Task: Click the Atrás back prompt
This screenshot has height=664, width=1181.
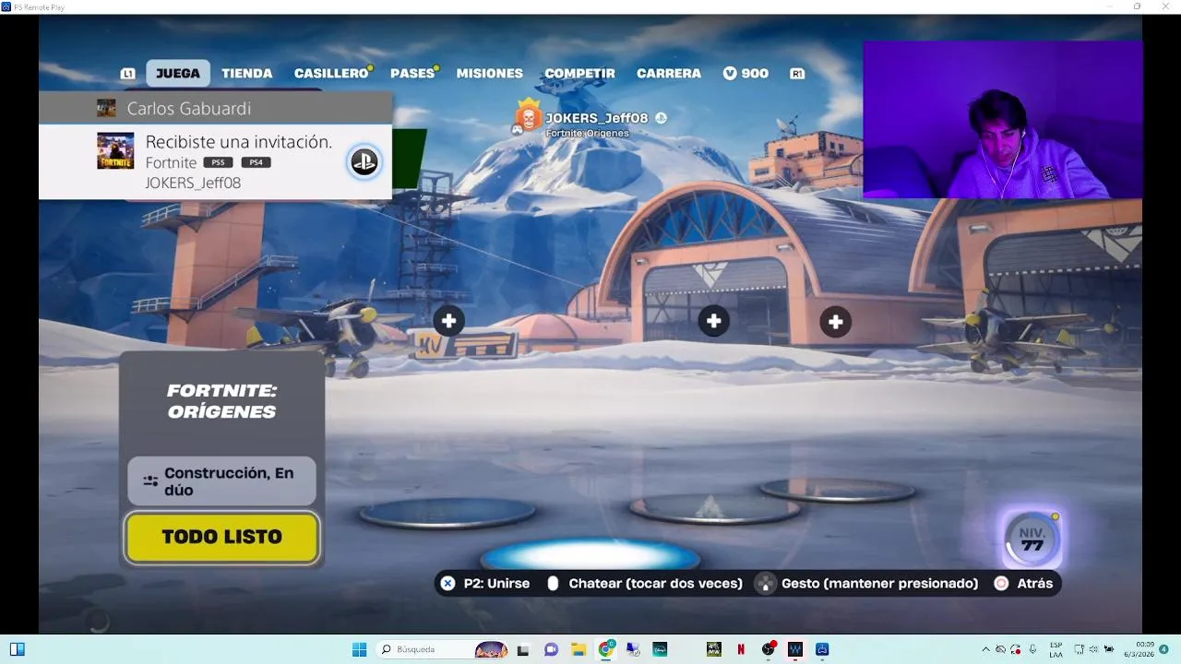Action: pos(1035,583)
